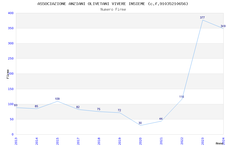Viewport: 226px width, 146px height.
Task: Click x-axis year 2019
Action: [x=120, y=141]
